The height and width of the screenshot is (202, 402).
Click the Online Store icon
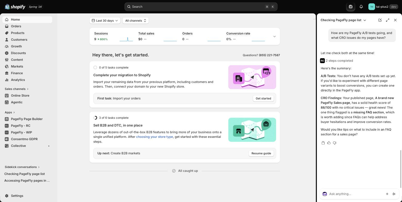[x=7, y=96]
